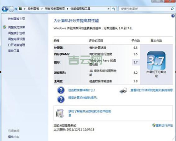176x141 pixels.
Task: Select the 处理器 row label
Action: pos(59,48)
